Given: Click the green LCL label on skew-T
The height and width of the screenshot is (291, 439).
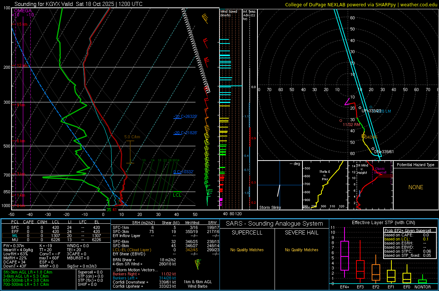Looking at the screenshot, I should click(x=177, y=195).
